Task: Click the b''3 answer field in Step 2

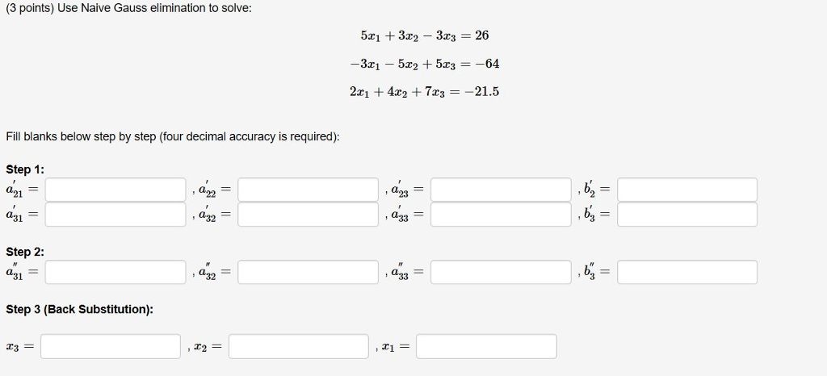Action: point(687,272)
